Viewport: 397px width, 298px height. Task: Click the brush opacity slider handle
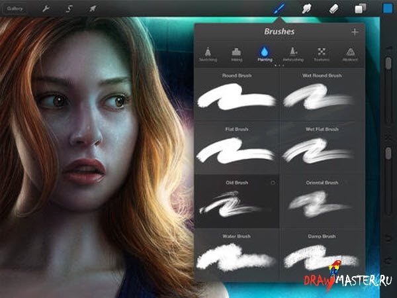coord(388,154)
